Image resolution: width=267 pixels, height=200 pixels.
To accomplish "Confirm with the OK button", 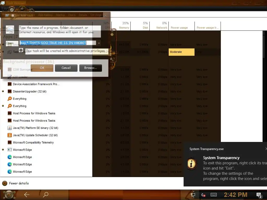I will tap(42, 68).
